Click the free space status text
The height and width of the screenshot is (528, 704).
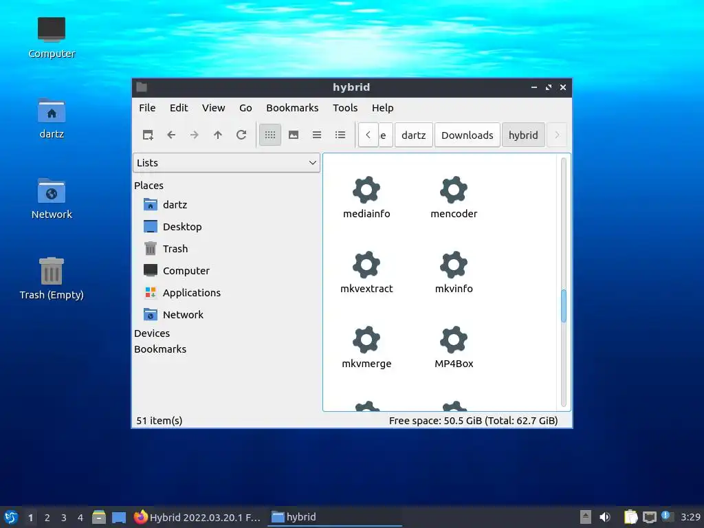coord(473,421)
